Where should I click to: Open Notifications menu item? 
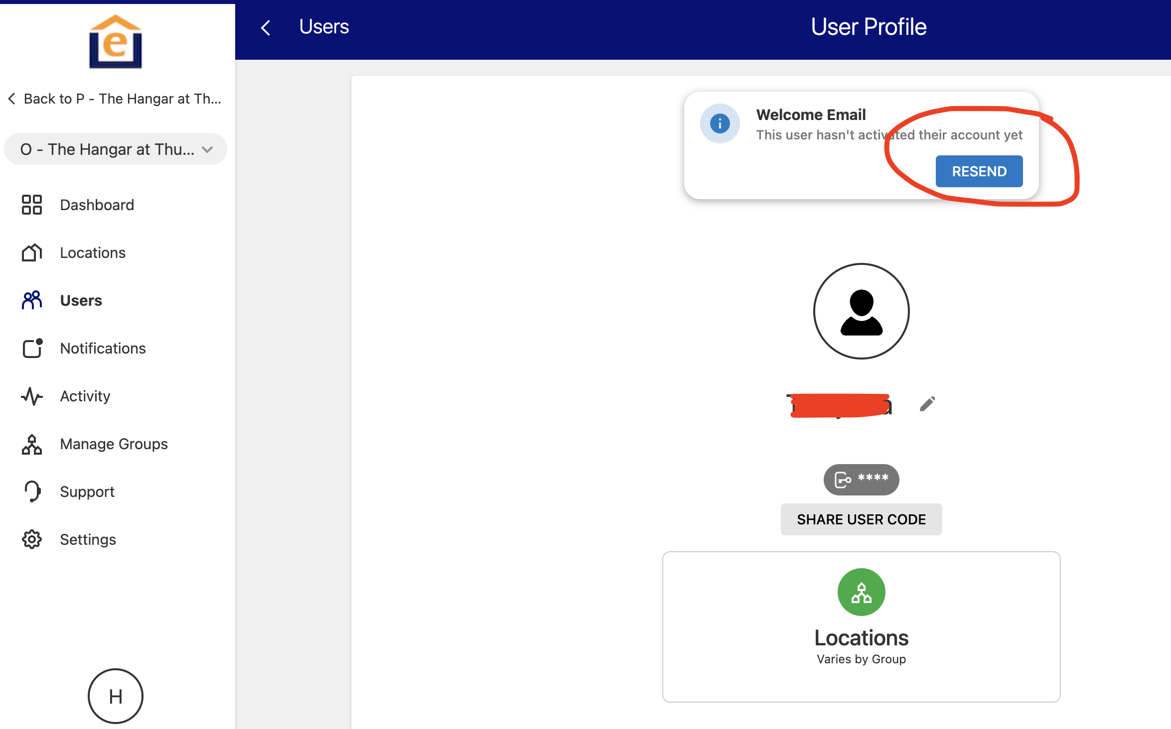(103, 348)
